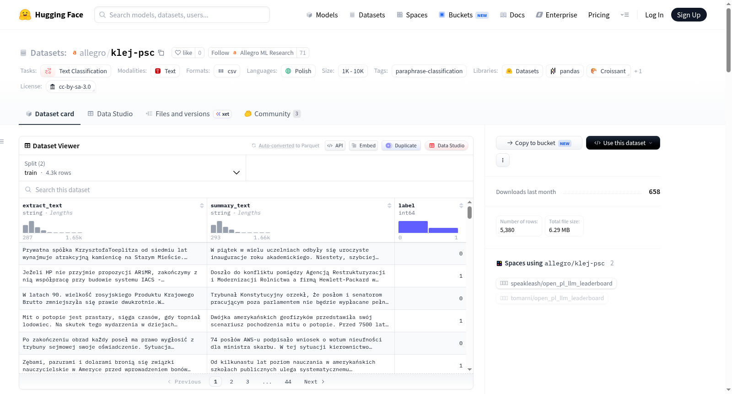Open the three-dot more options button
Screen dimensions: 732x394
coord(503,160)
